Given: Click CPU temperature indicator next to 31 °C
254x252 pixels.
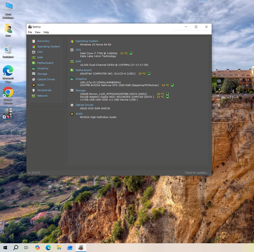Looking at the screenshot, I should tap(131, 53).
